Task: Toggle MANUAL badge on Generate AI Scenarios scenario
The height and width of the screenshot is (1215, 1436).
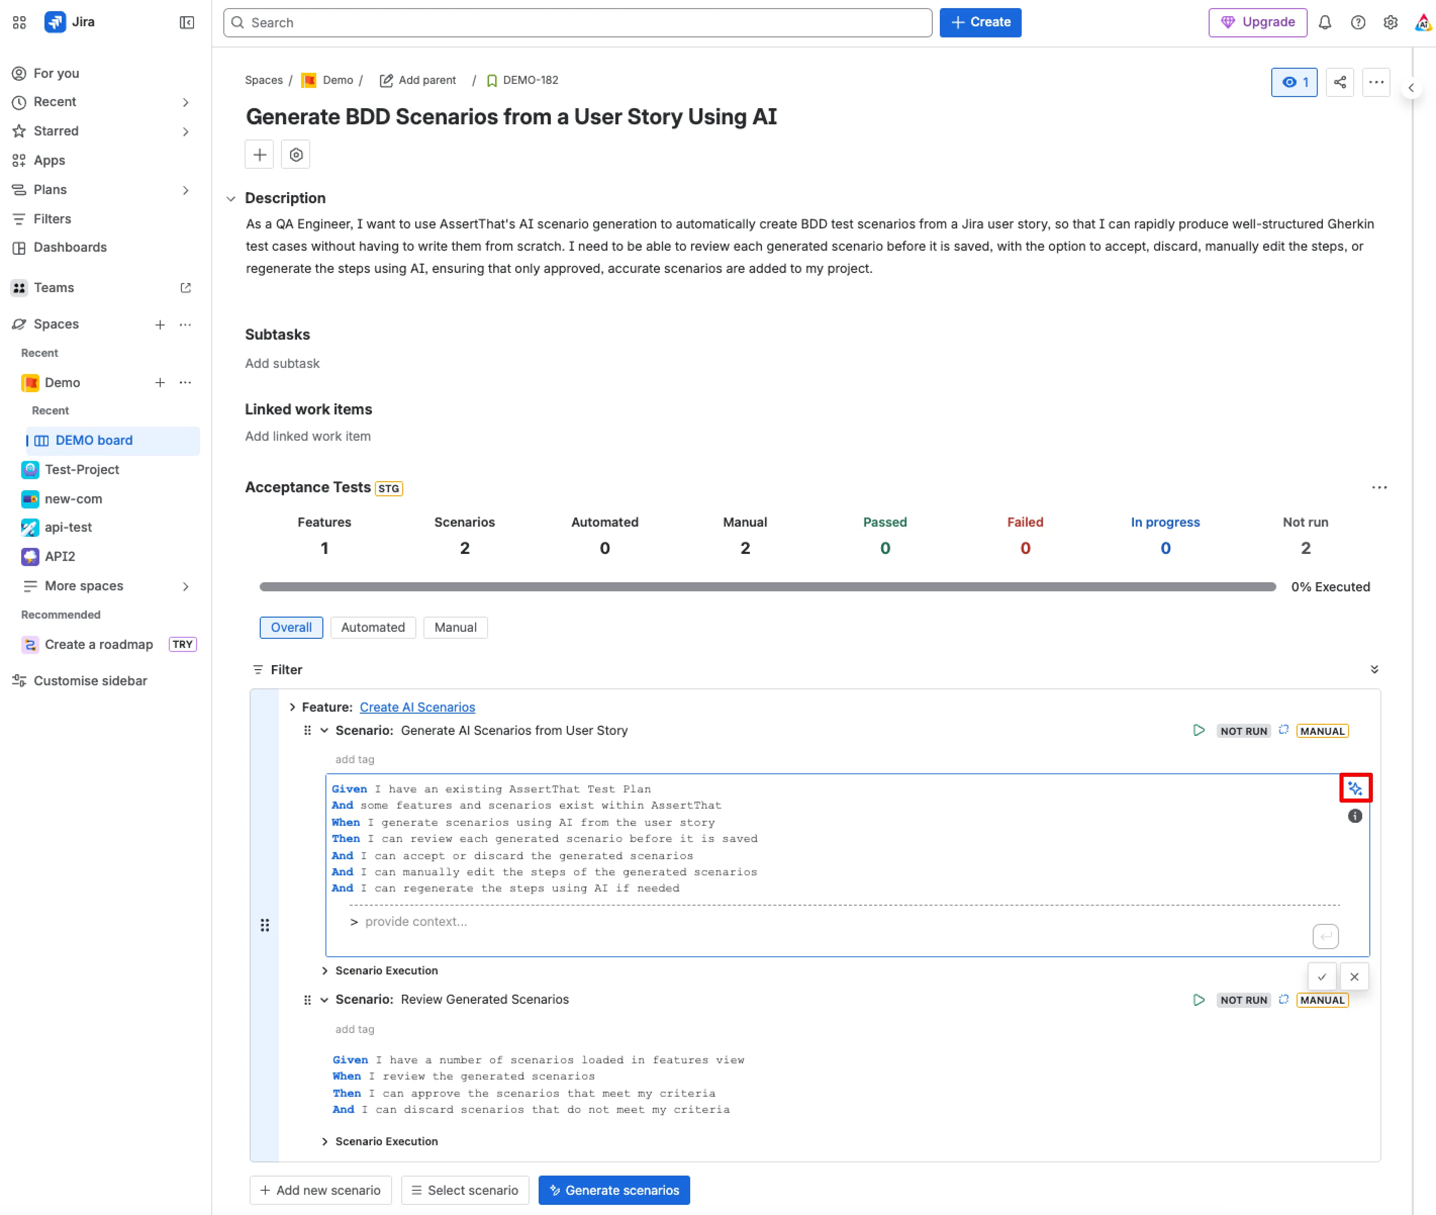Action: point(1322,731)
